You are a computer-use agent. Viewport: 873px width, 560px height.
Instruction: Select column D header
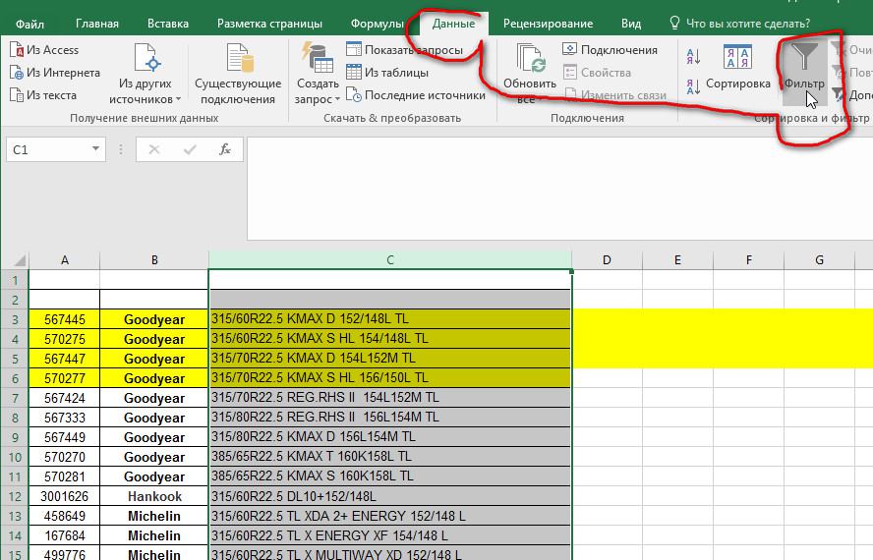[607, 260]
